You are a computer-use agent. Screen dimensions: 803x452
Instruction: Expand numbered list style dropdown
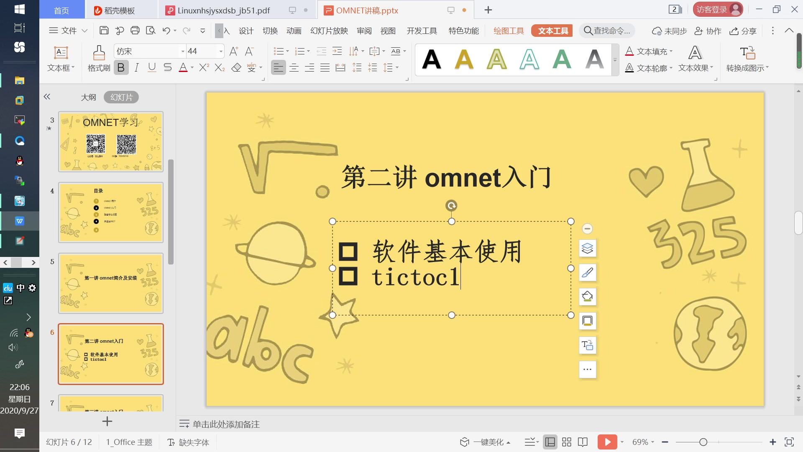[x=308, y=51]
